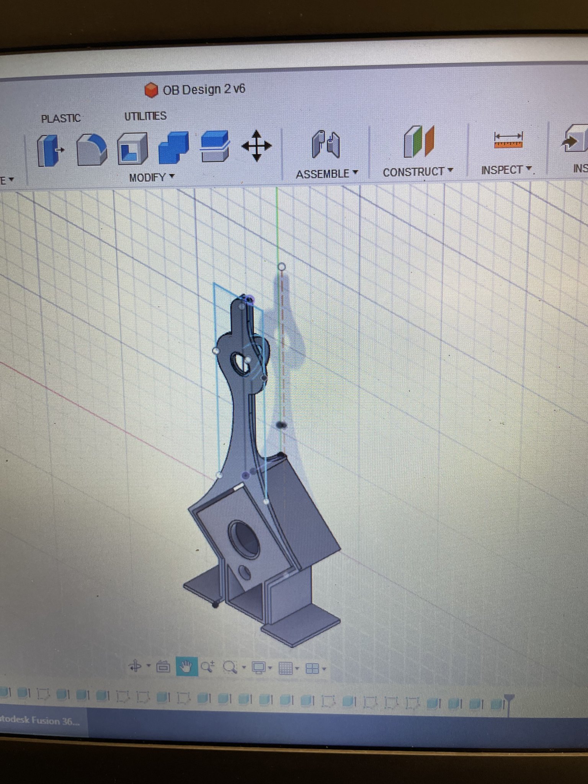
Task: Click the timeline end marker handle
Action: pyautogui.click(x=508, y=705)
